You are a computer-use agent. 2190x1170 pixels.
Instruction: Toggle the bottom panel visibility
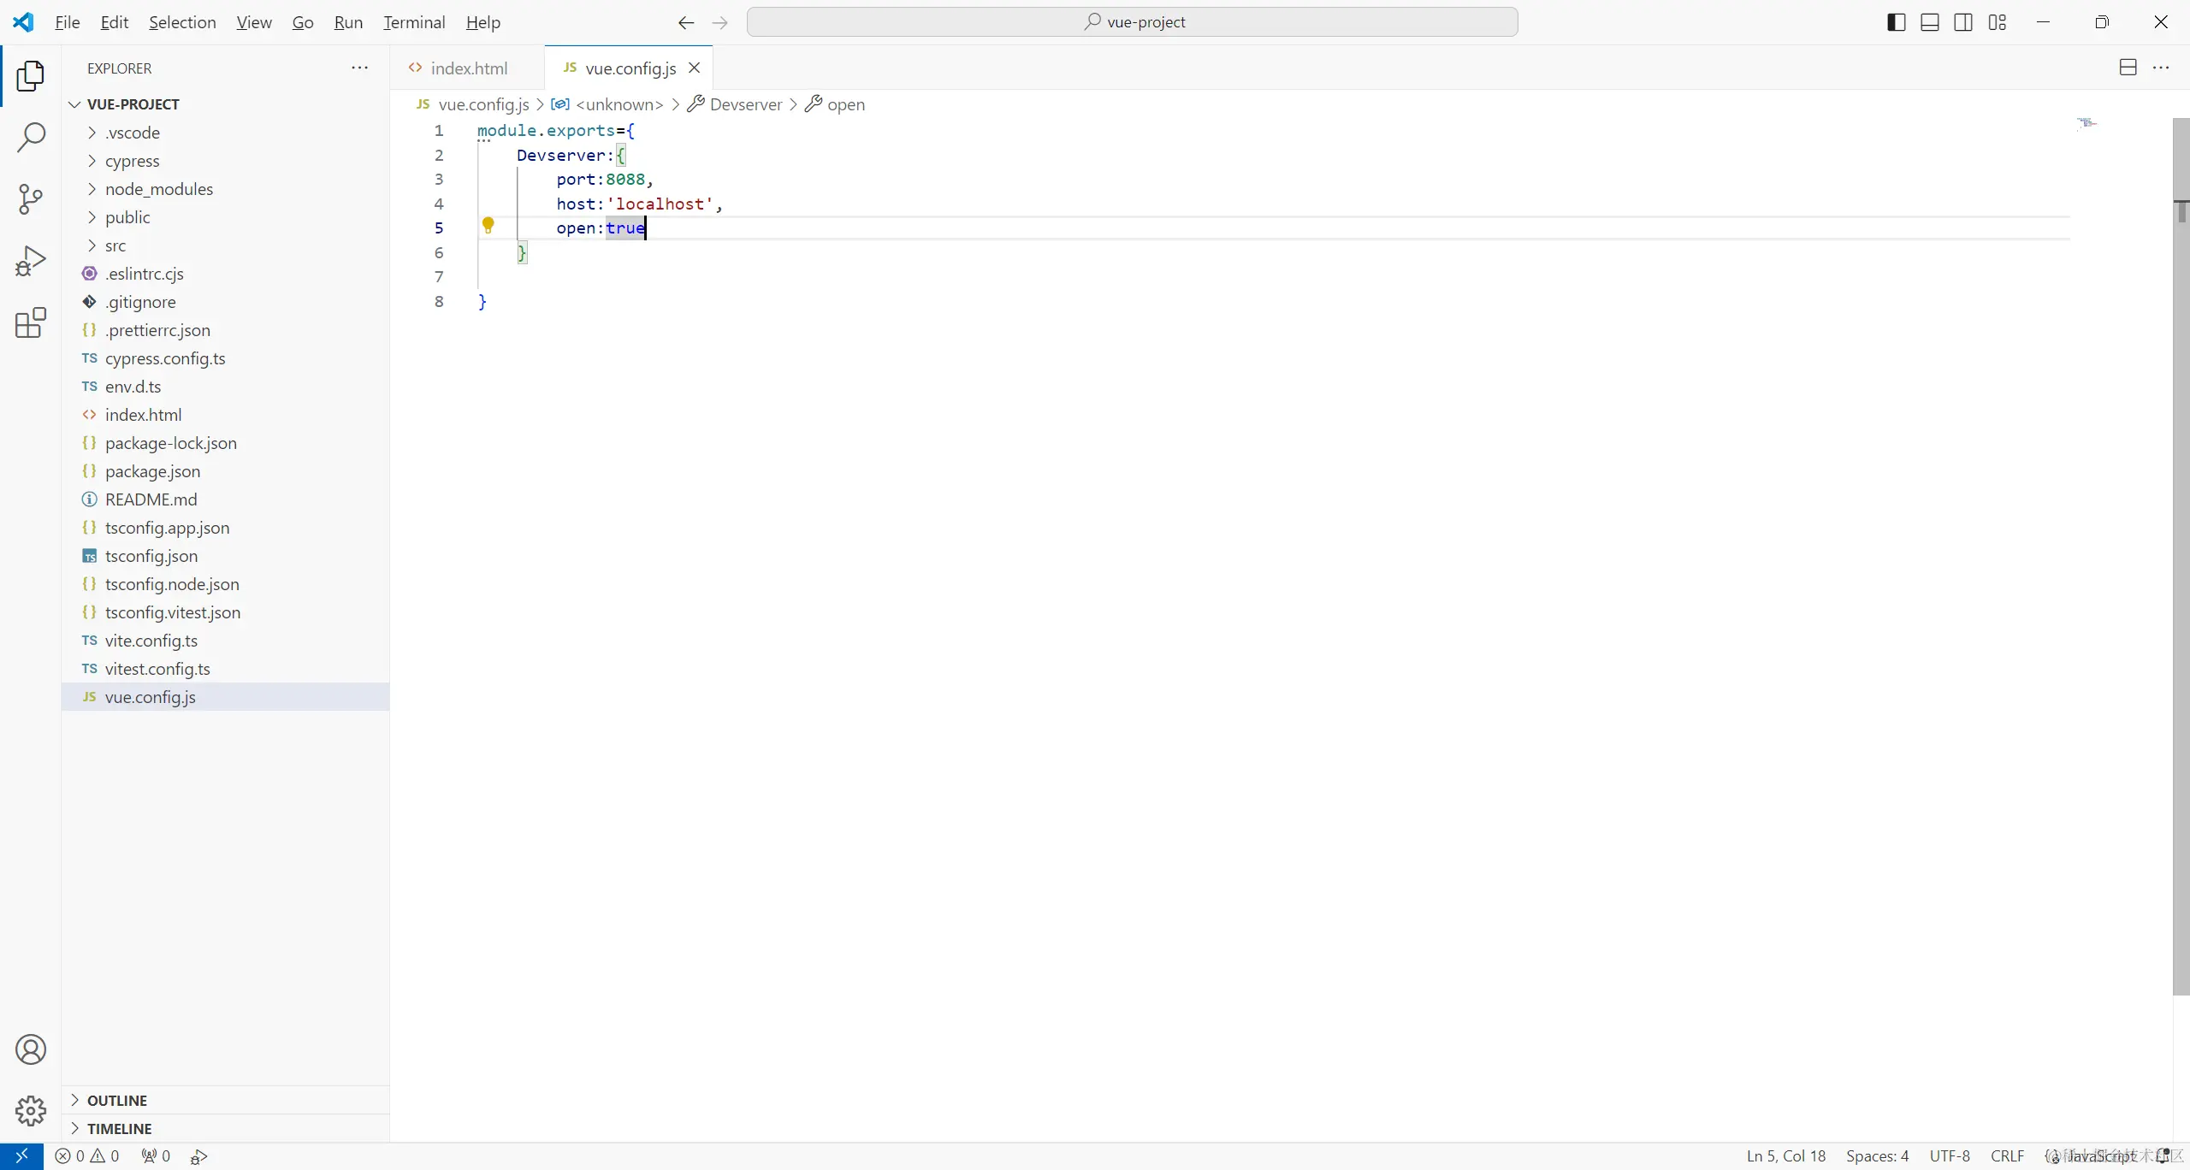click(x=1930, y=22)
